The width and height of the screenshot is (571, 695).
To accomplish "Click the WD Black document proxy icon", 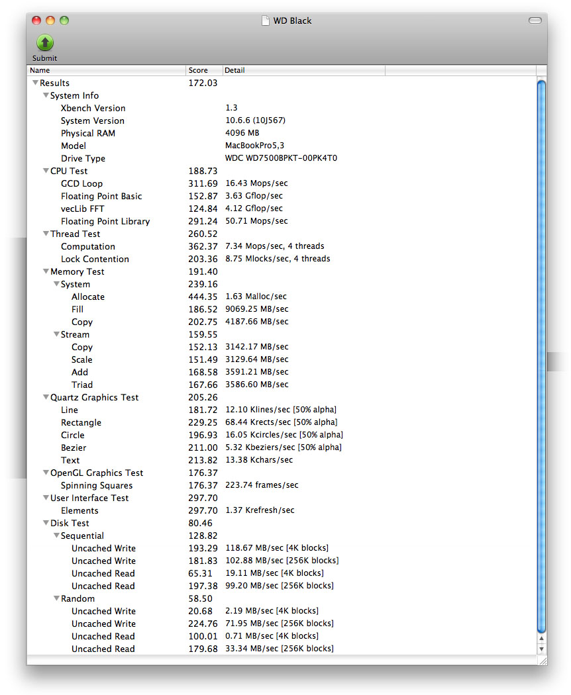I will (266, 21).
